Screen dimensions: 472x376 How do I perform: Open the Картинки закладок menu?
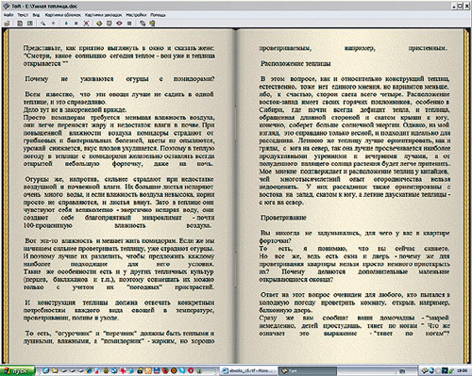(x=103, y=15)
